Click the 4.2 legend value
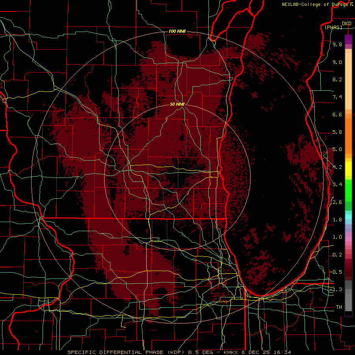Viewport: 355px width, 355px height. click(337, 167)
